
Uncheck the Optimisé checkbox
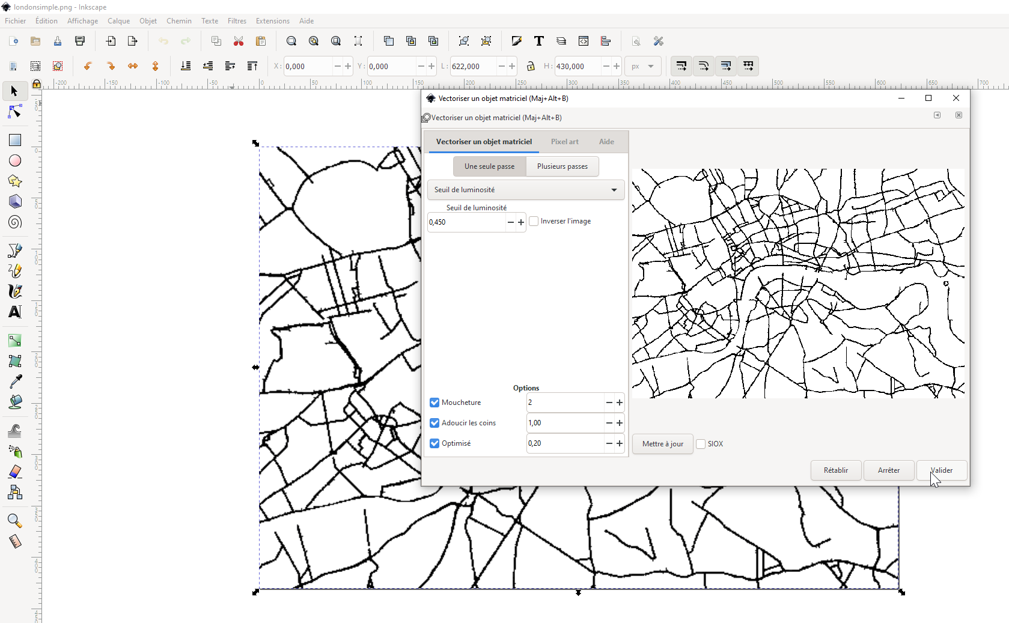pos(434,443)
